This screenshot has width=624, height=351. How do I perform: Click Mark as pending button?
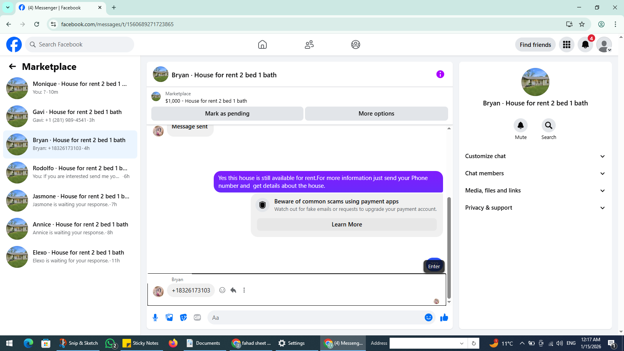[x=227, y=114]
